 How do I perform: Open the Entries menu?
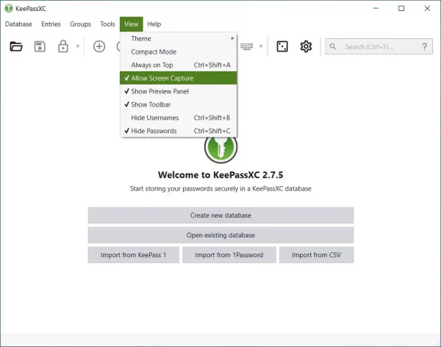coord(51,24)
